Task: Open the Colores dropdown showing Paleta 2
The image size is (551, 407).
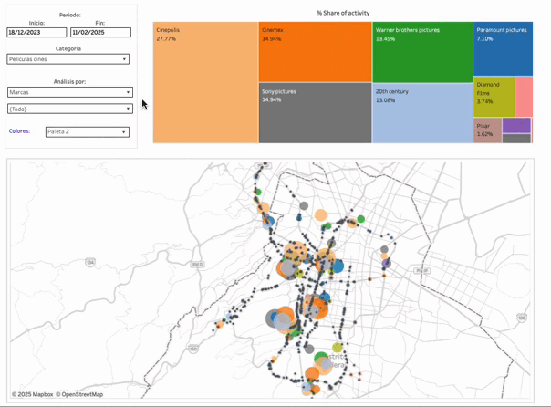Action: pyautogui.click(x=88, y=131)
